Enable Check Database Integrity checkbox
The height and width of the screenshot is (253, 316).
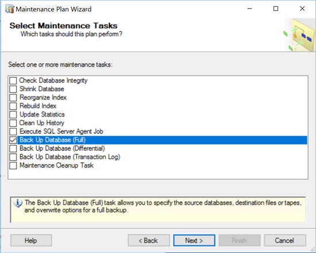(13, 80)
